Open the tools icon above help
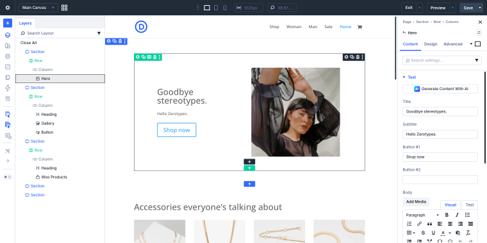This screenshot has height=243, width=487. [x=8, y=151]
